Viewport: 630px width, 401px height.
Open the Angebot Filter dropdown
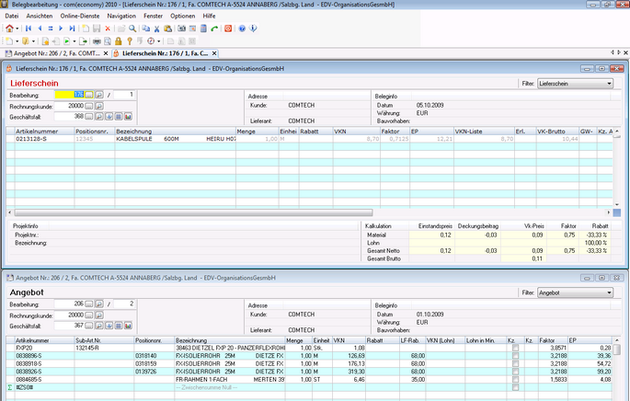[576, 292]
